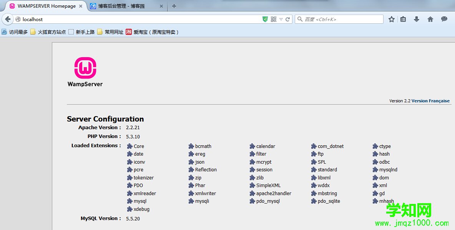Screen dimensions: 455x230
Task: Click the Baidu search magnifier icon
Action: [300, 19]
